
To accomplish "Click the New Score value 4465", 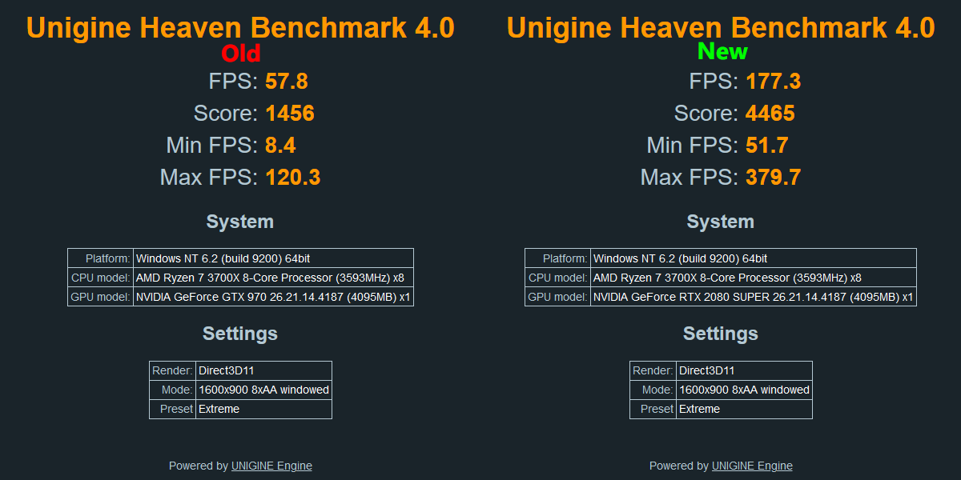I will [x=770, y=114].
